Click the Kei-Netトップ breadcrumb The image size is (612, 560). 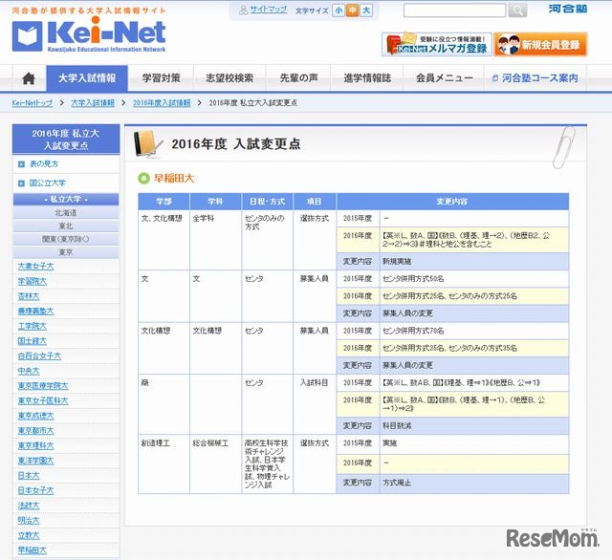pyautogui.click(x=32, y=103)
